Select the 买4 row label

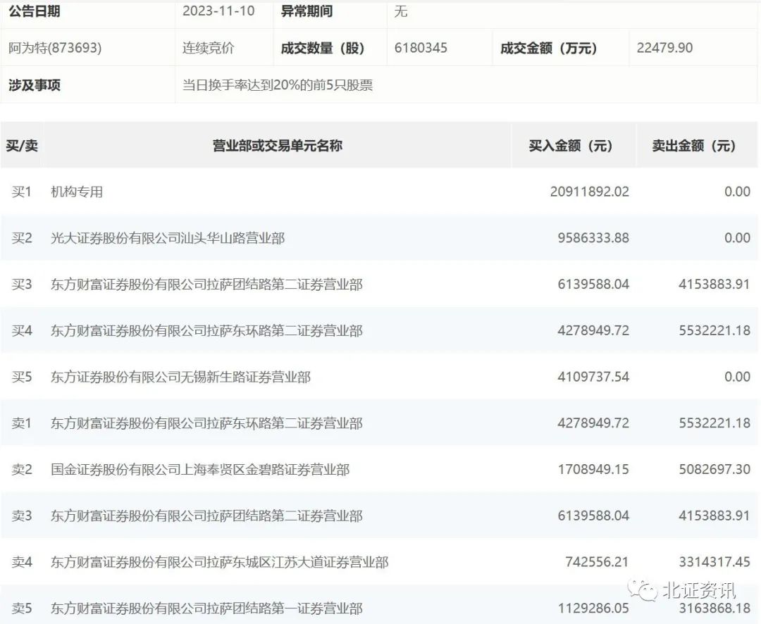point(22,330)
